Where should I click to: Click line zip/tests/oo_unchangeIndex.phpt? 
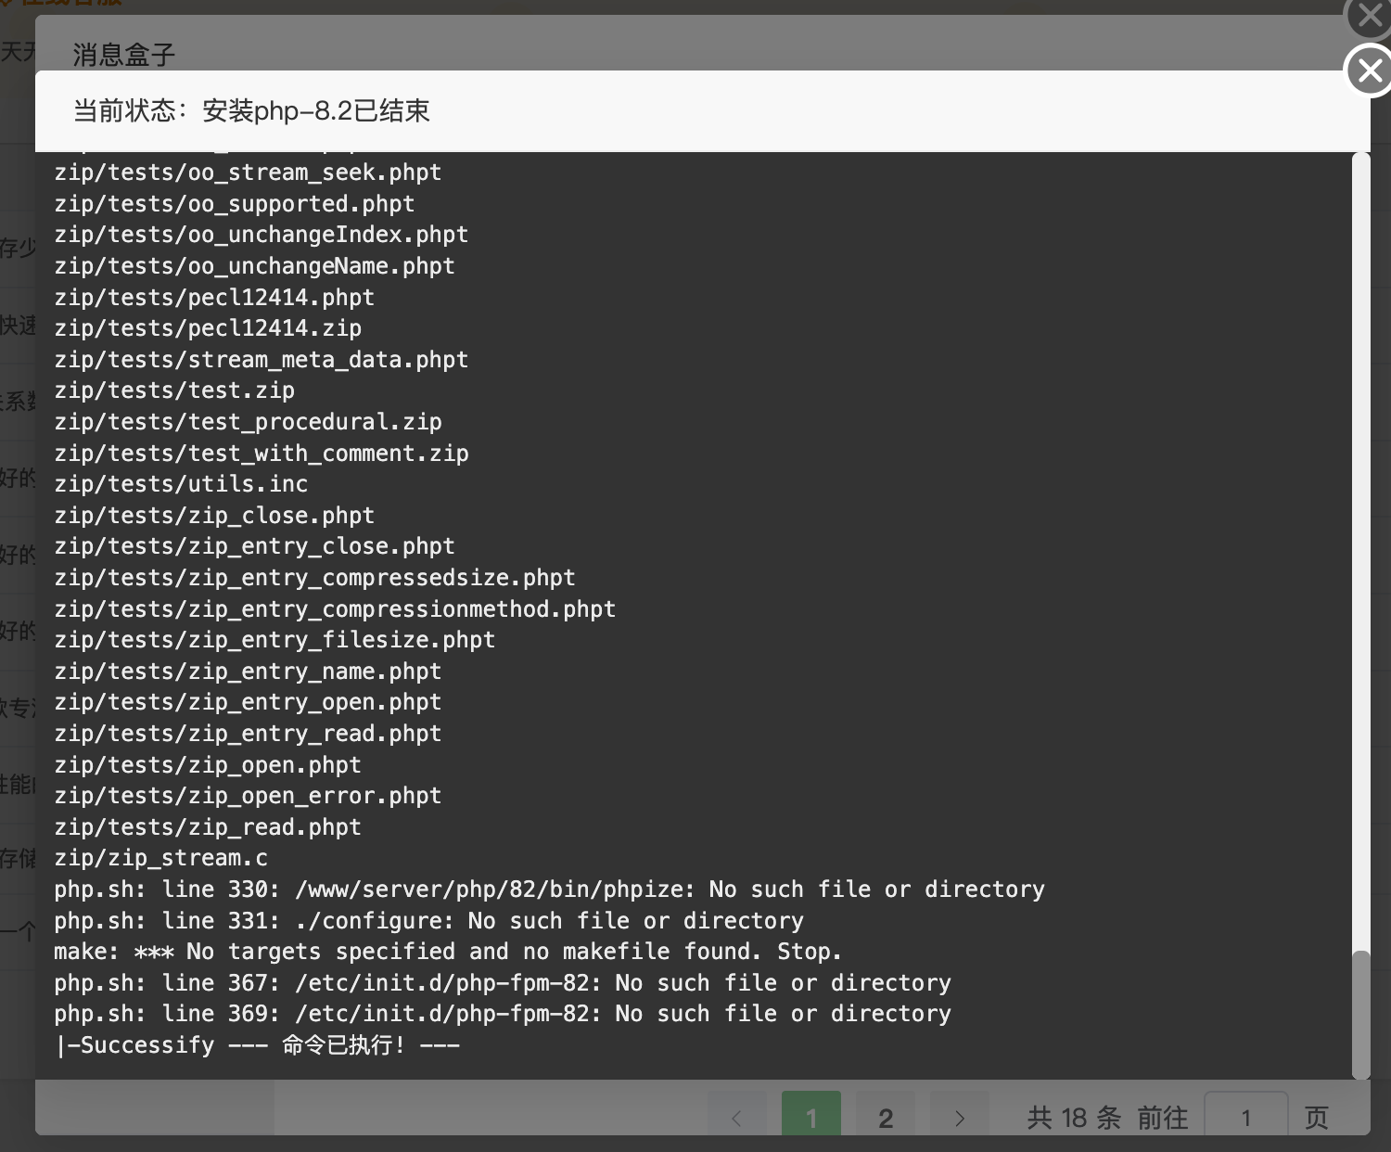click(x=262, y=235)
